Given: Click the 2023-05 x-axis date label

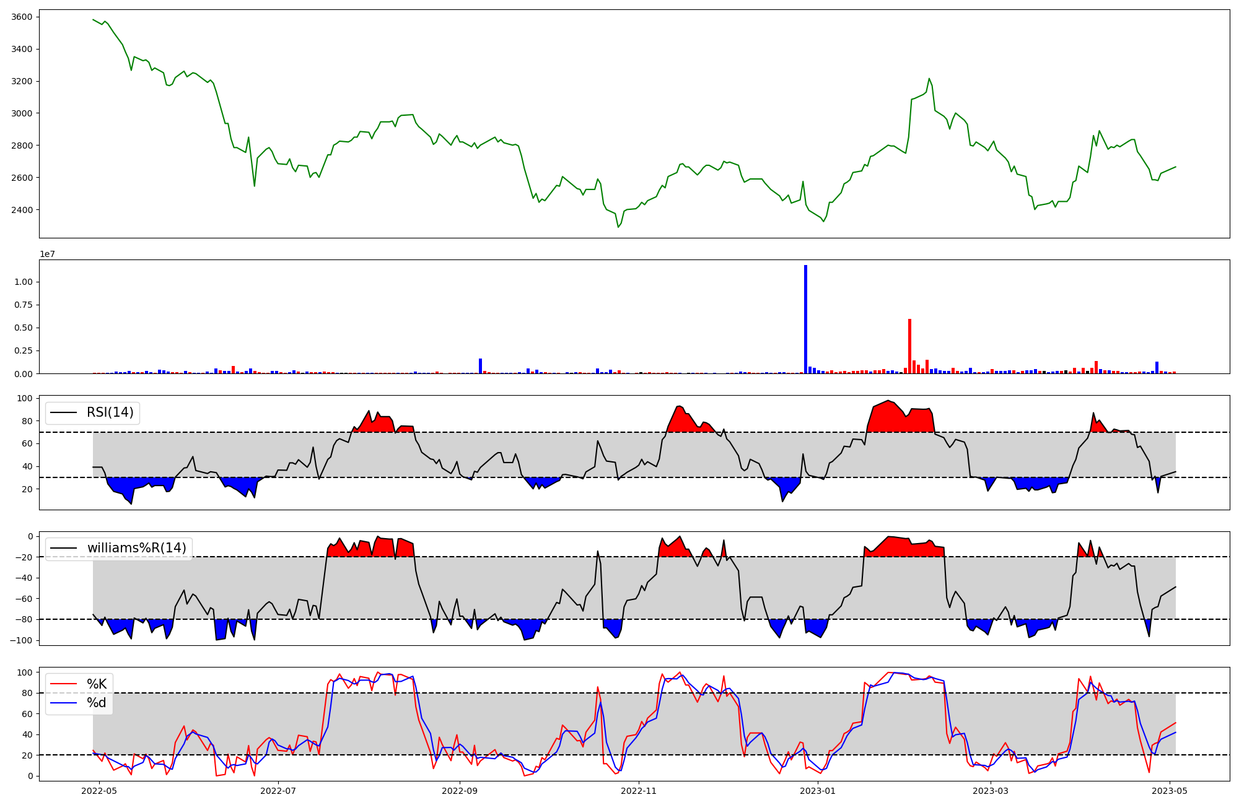Looking at the screenshot, I should 1170,791.
